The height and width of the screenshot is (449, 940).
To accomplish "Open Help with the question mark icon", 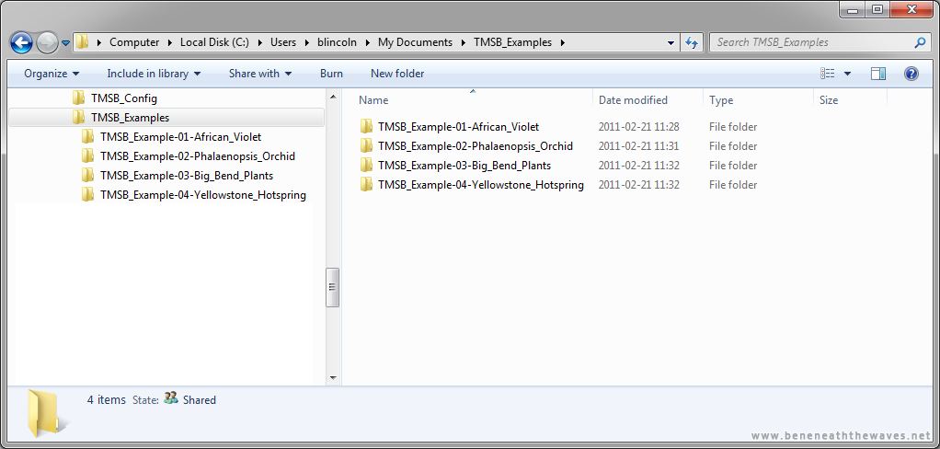I will (x=911, y=74).
